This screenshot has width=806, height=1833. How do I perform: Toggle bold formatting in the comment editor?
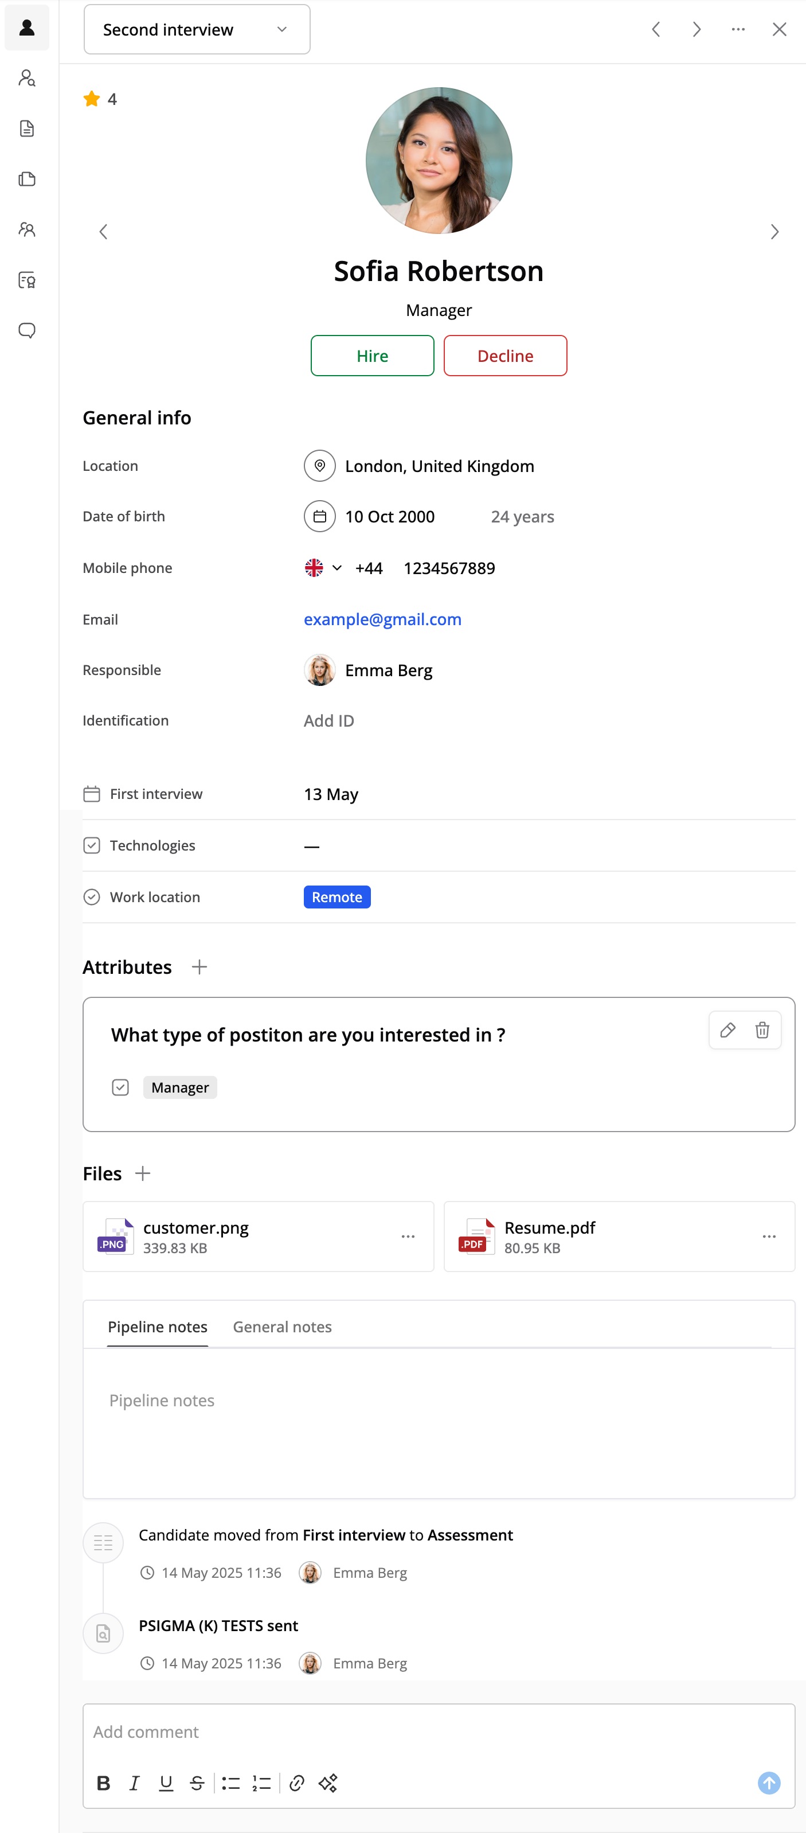[x=103, y=1783]
